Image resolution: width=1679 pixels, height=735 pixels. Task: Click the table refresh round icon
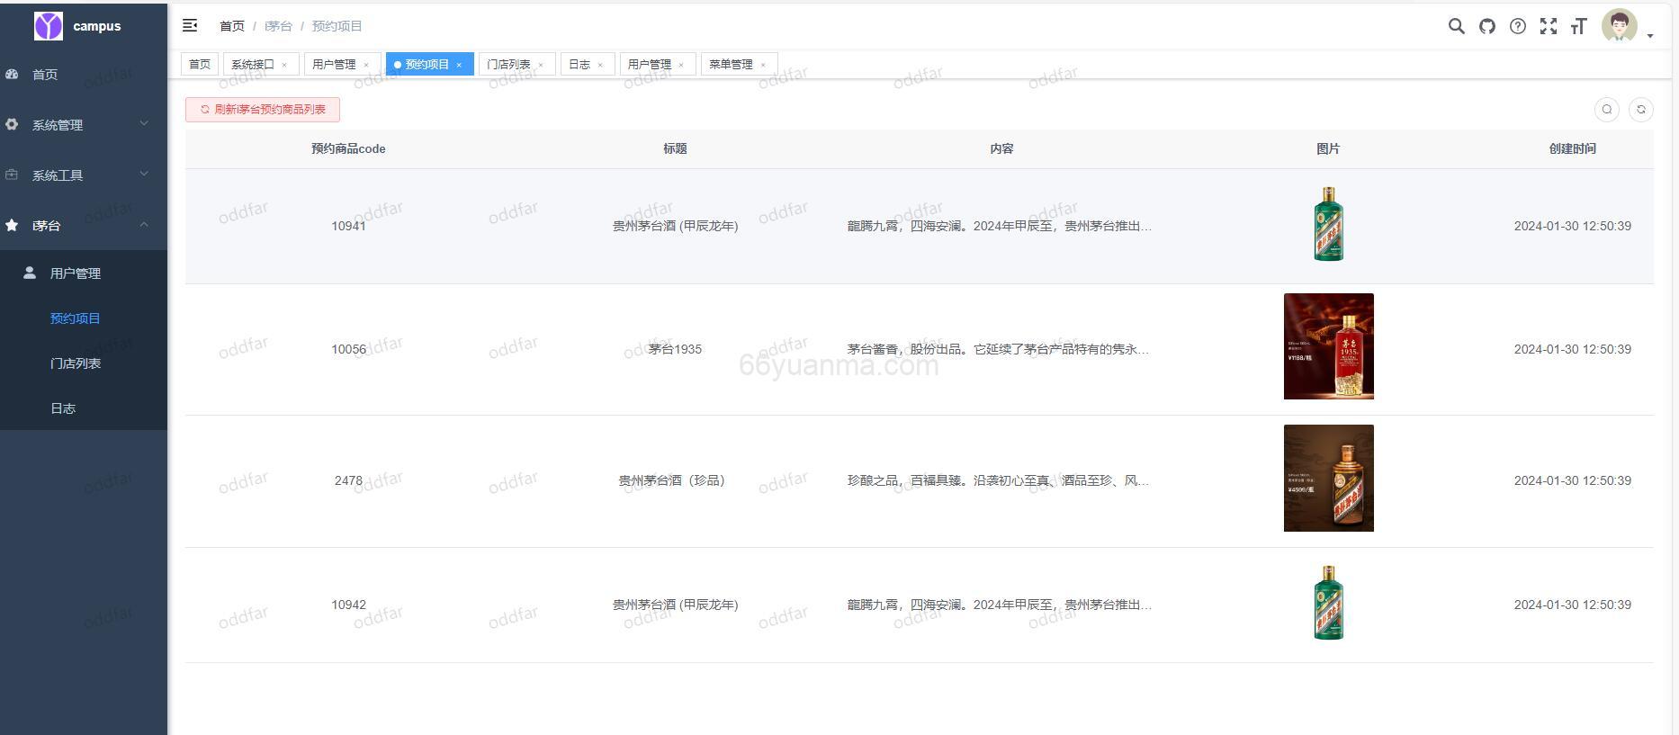click(1641, 110)
